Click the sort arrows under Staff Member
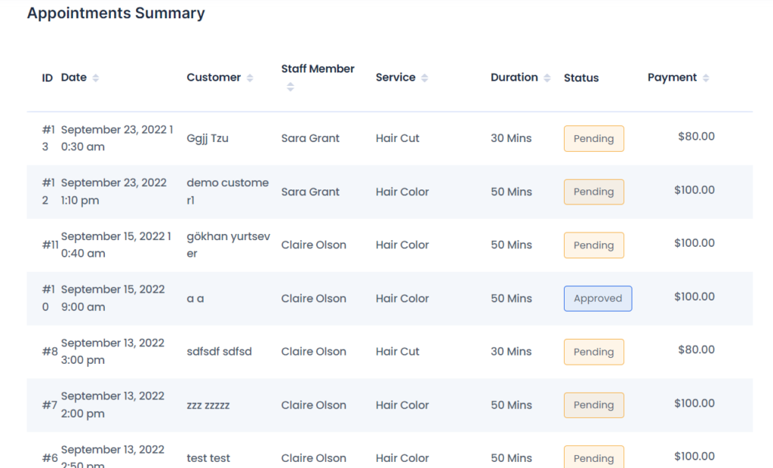The height and width of the screenshot is (468, 773). pyautogui.click(x=291, y=88)
